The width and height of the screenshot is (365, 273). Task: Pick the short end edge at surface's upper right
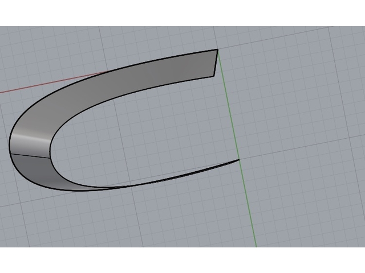216,63
